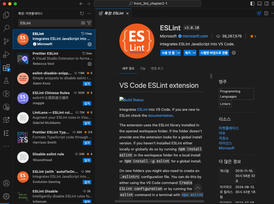Screen dimensions: 274x204
Task: Open the Testing flask icon
Action: [x=6, y=81]
